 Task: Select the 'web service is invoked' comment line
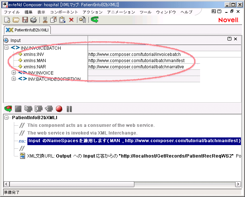click(x=83, y=133)
